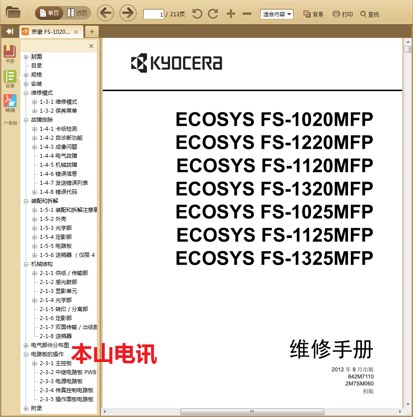Collapse the 维修模式 tree node
The width and height of the screenshot is (413, 417).
pos(26,93)
